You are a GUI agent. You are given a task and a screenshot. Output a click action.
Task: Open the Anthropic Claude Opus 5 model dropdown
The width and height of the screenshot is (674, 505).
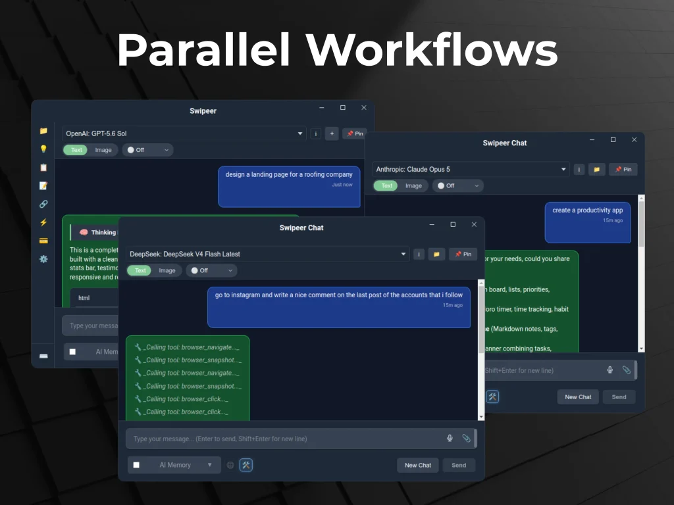[x=471, y=169]
